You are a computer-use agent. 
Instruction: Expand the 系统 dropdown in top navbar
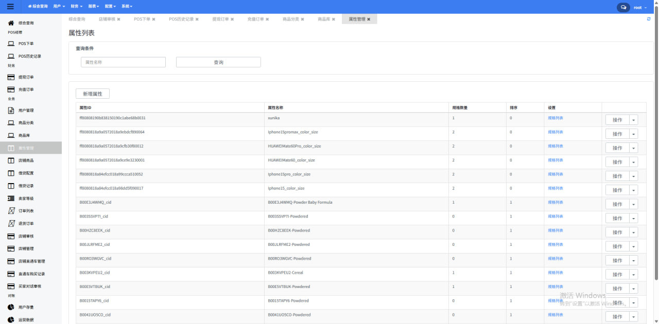pos(127,7)
